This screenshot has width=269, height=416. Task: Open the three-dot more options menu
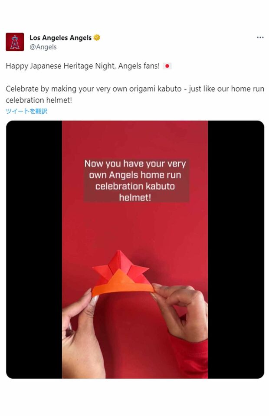tap(260, 37)
